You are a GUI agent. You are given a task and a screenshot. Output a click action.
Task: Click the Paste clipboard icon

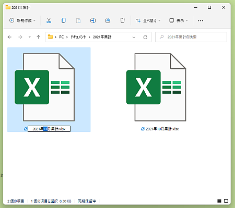pyautogui.click(x=78, y=21)
